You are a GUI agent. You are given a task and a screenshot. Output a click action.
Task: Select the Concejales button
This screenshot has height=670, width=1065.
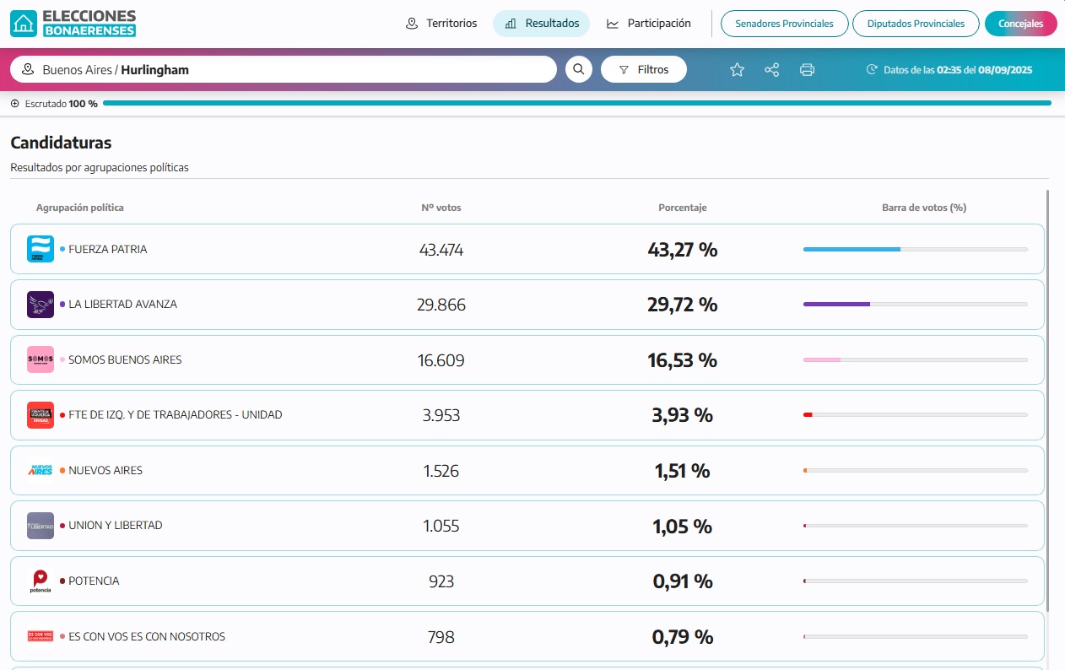tap(1021, 24)
